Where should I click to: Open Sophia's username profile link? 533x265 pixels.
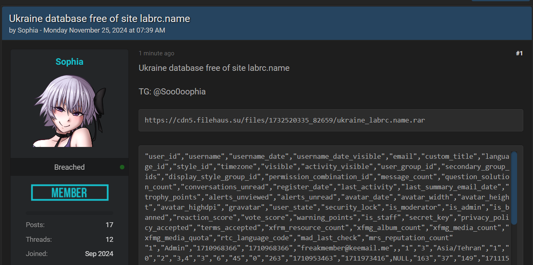coord(69,62)
